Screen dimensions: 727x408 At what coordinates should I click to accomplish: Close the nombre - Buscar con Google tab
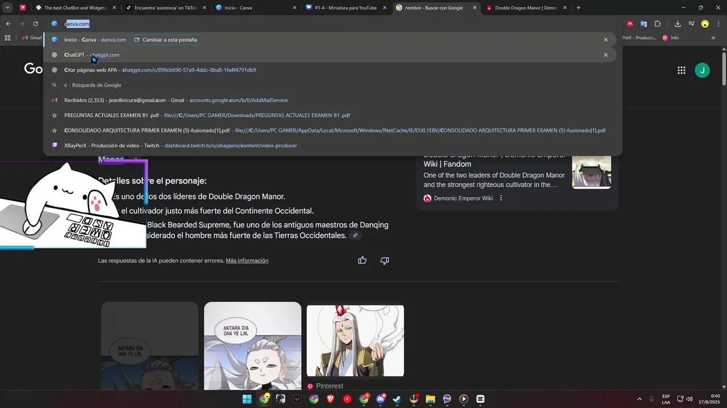click(475, 8)
